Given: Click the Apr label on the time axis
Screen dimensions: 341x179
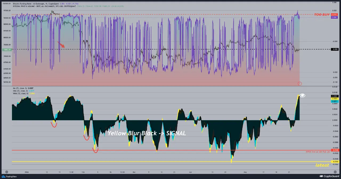Looking at the screenshot, I should tap(190, 172).
